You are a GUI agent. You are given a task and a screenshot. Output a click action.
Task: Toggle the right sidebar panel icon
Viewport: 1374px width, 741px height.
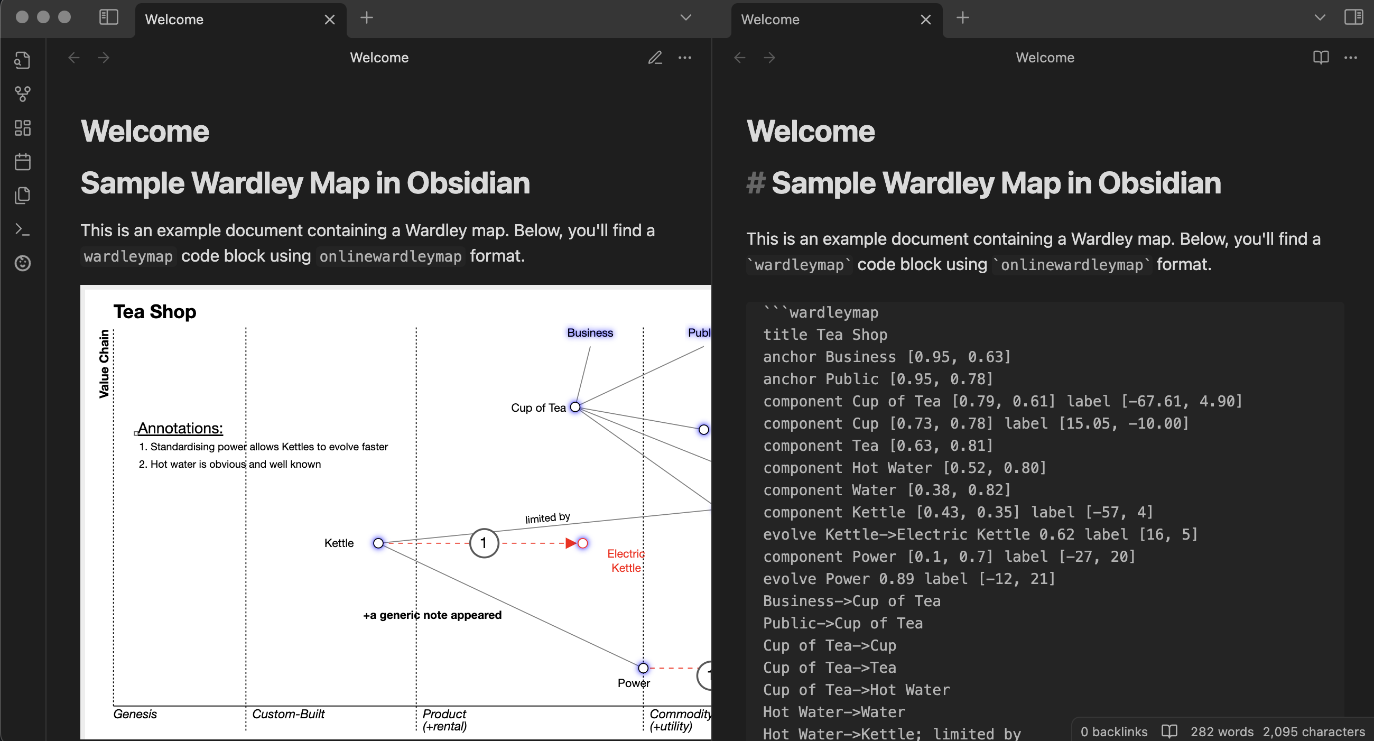[1353, 17]
